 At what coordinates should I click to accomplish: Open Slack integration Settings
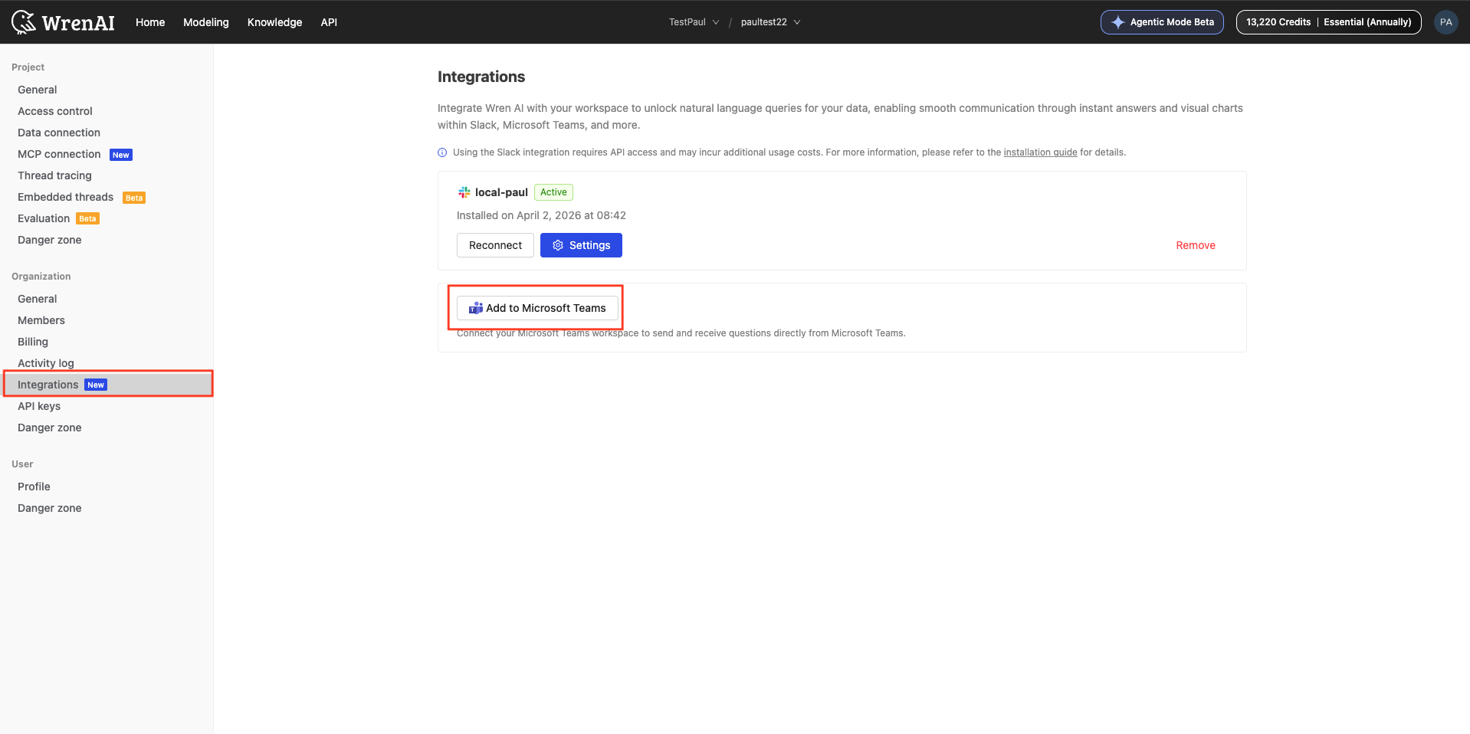(x=581, y=245)
